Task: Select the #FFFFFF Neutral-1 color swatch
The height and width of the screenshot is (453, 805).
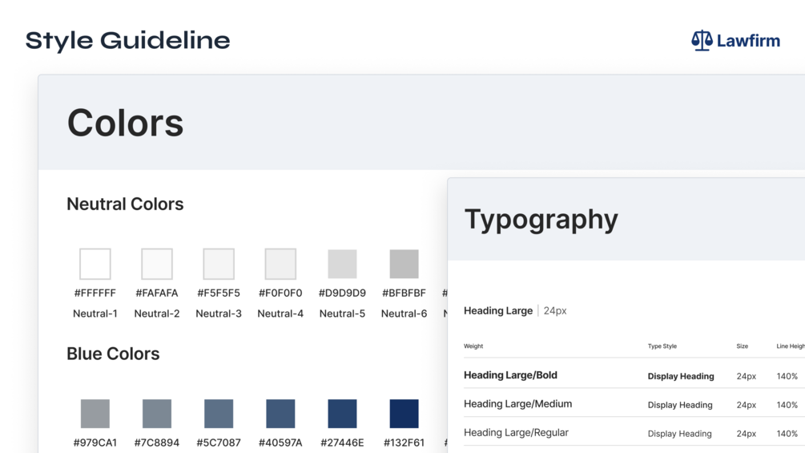Action: [95, 264]
